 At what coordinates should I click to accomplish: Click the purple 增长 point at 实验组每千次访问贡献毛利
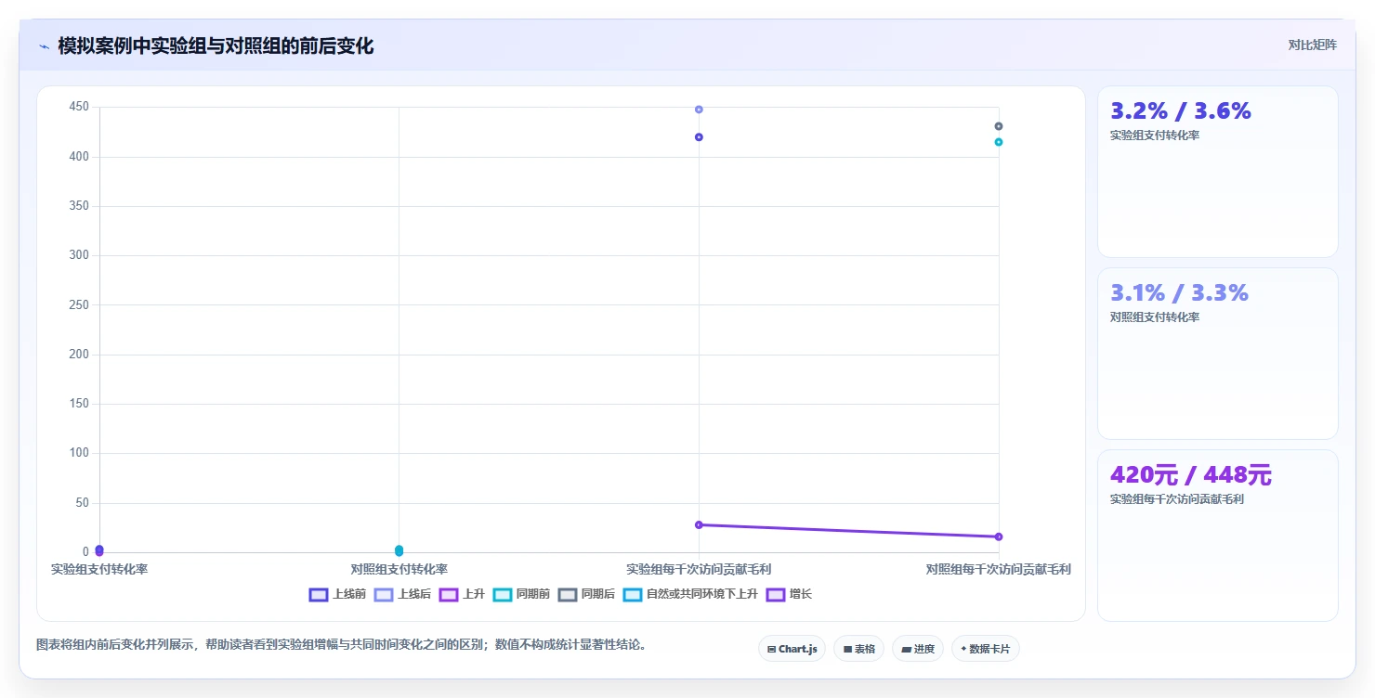(x=699, y=524)
